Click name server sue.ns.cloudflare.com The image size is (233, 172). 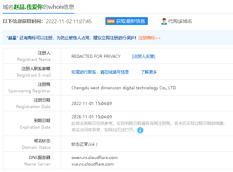point(92,164)
